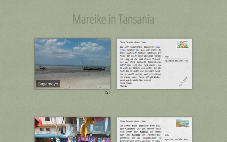Click 'Alle' addressee on second postcard
The height and width of the screenshot is (142, 227).
click(167, 136)
